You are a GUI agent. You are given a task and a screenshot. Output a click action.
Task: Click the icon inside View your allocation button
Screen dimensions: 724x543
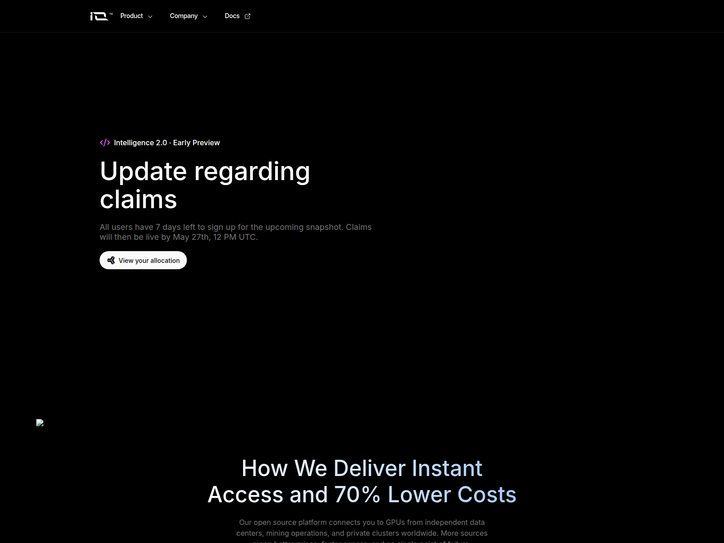111,260
